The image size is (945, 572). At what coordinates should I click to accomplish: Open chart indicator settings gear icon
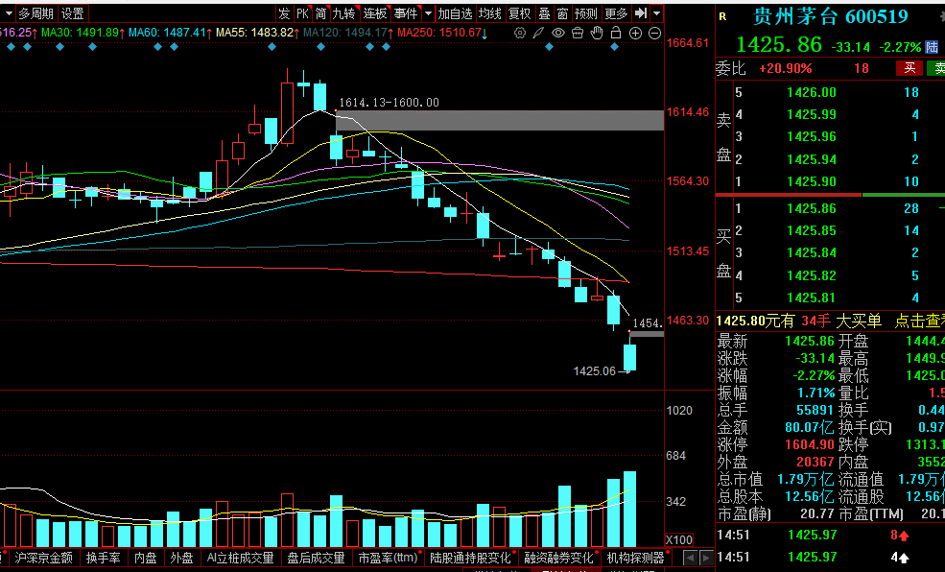point(519,34)
